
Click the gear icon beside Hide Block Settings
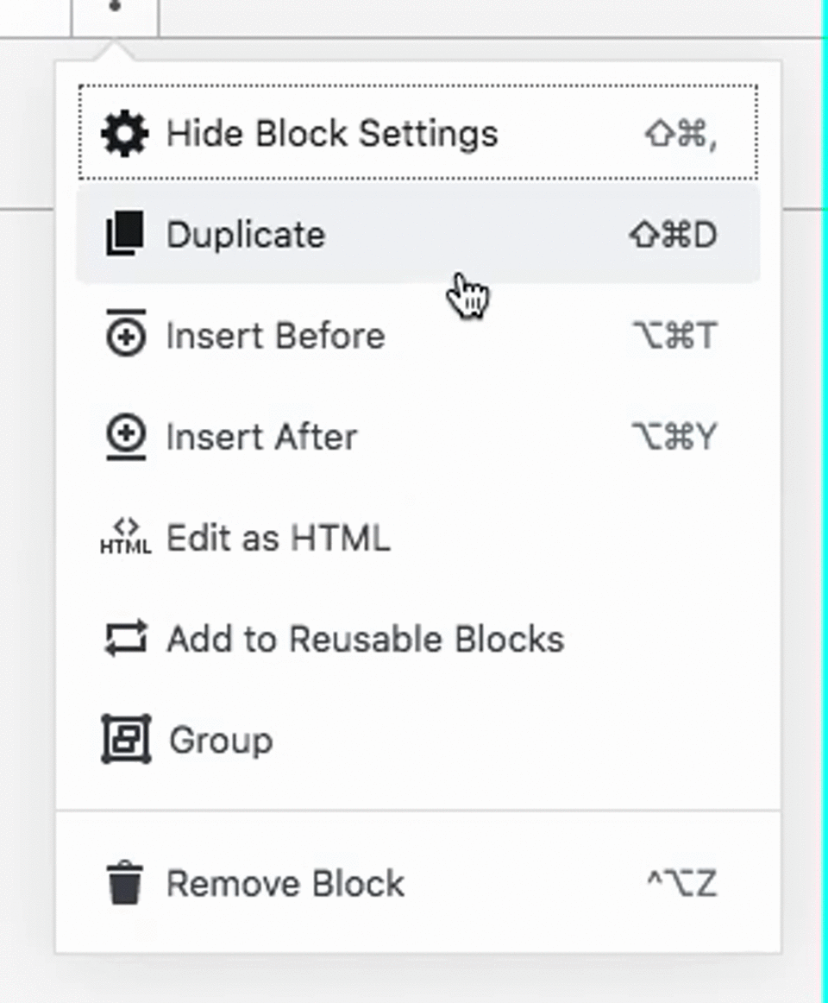pyautogui.click(x=125, y=133)
